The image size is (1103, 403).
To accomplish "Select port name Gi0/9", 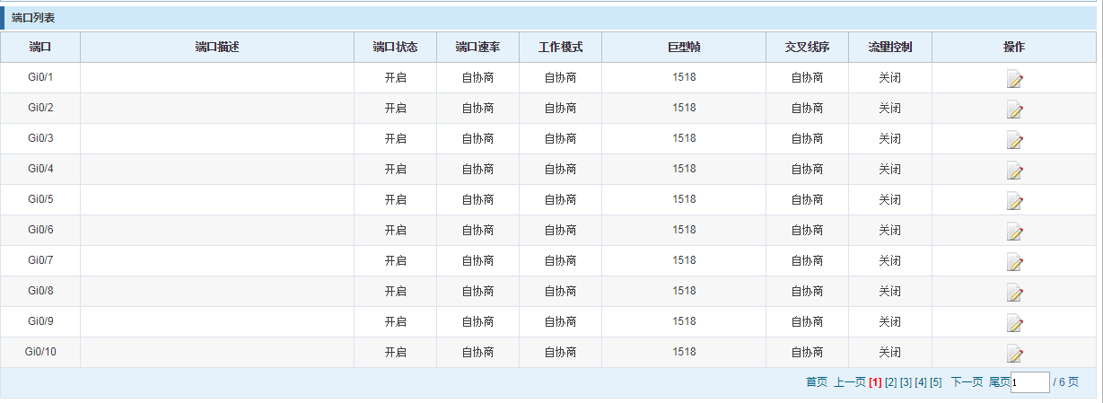I will (40, 321).
